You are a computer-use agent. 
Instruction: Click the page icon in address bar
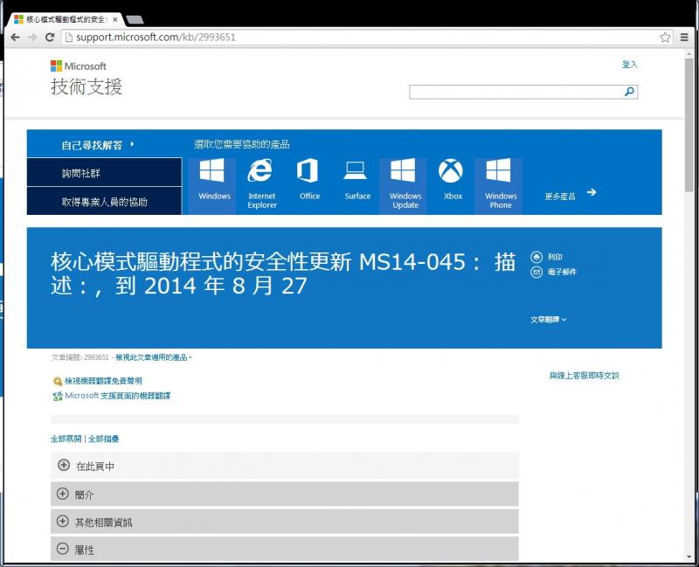69,38
